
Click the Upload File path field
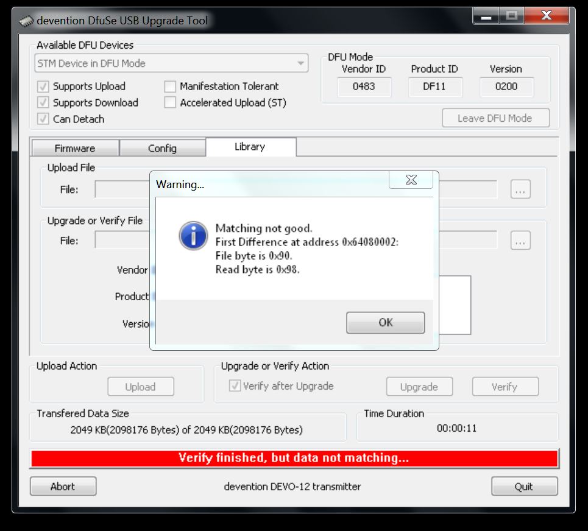coord(296,189)
